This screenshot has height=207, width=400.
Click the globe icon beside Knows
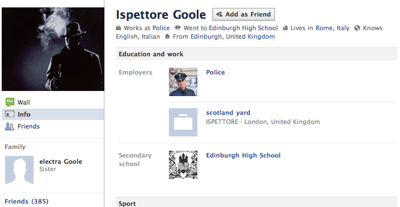pyautogui.click(x=357, y=28)
